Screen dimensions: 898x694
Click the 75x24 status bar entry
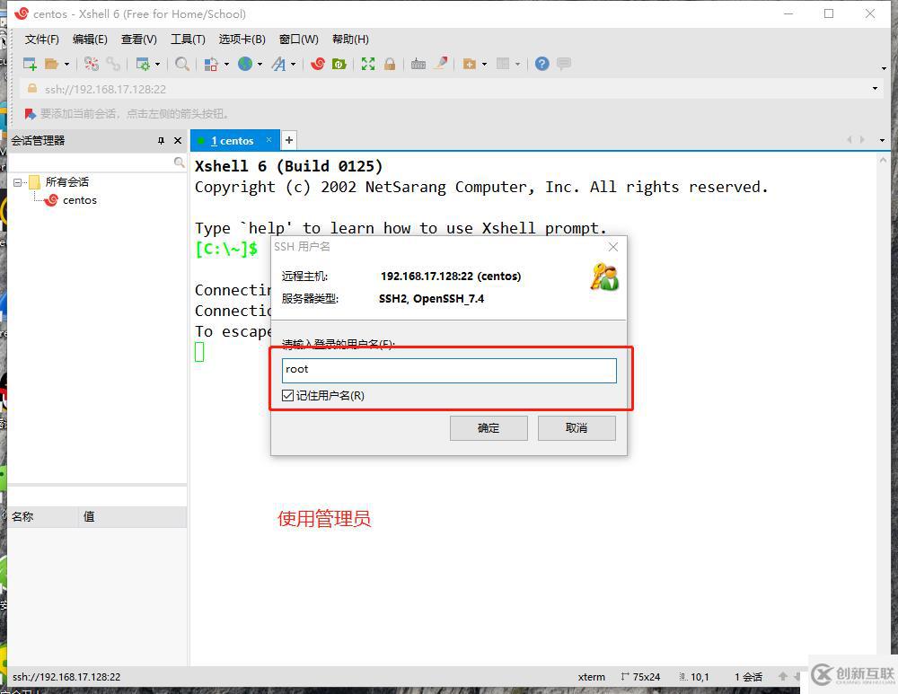click(x=641, y=677)
